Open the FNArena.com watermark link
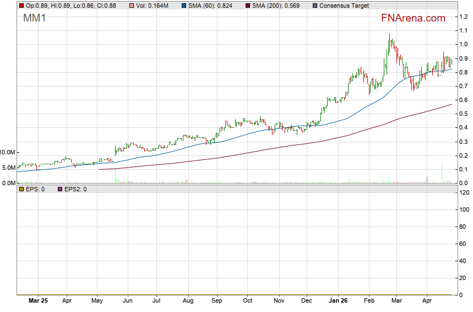This screenshot has height=312, width=473. pyautogui.click(x=413, y=18)
